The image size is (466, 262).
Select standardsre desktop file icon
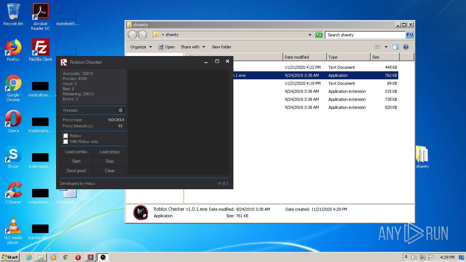[x=40, y=231]
